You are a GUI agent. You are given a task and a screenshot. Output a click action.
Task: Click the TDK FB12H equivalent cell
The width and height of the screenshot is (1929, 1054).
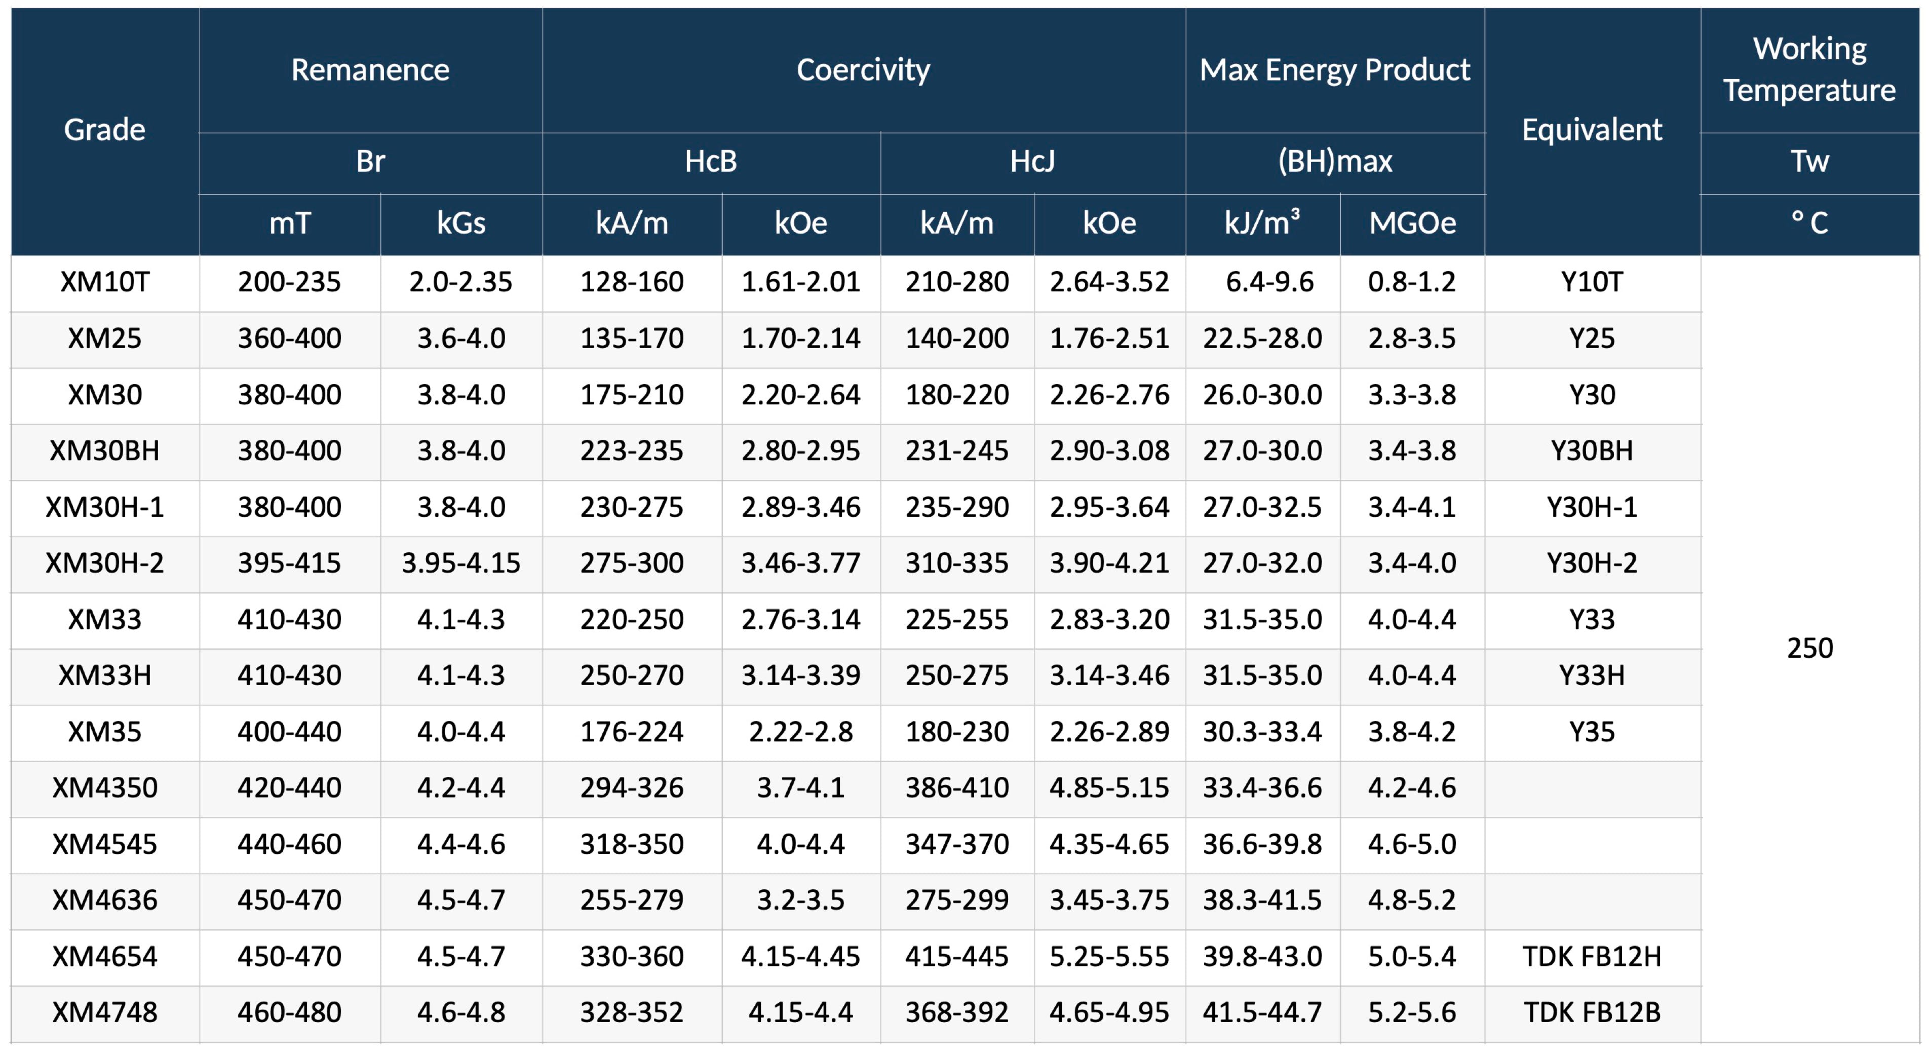1591,957
